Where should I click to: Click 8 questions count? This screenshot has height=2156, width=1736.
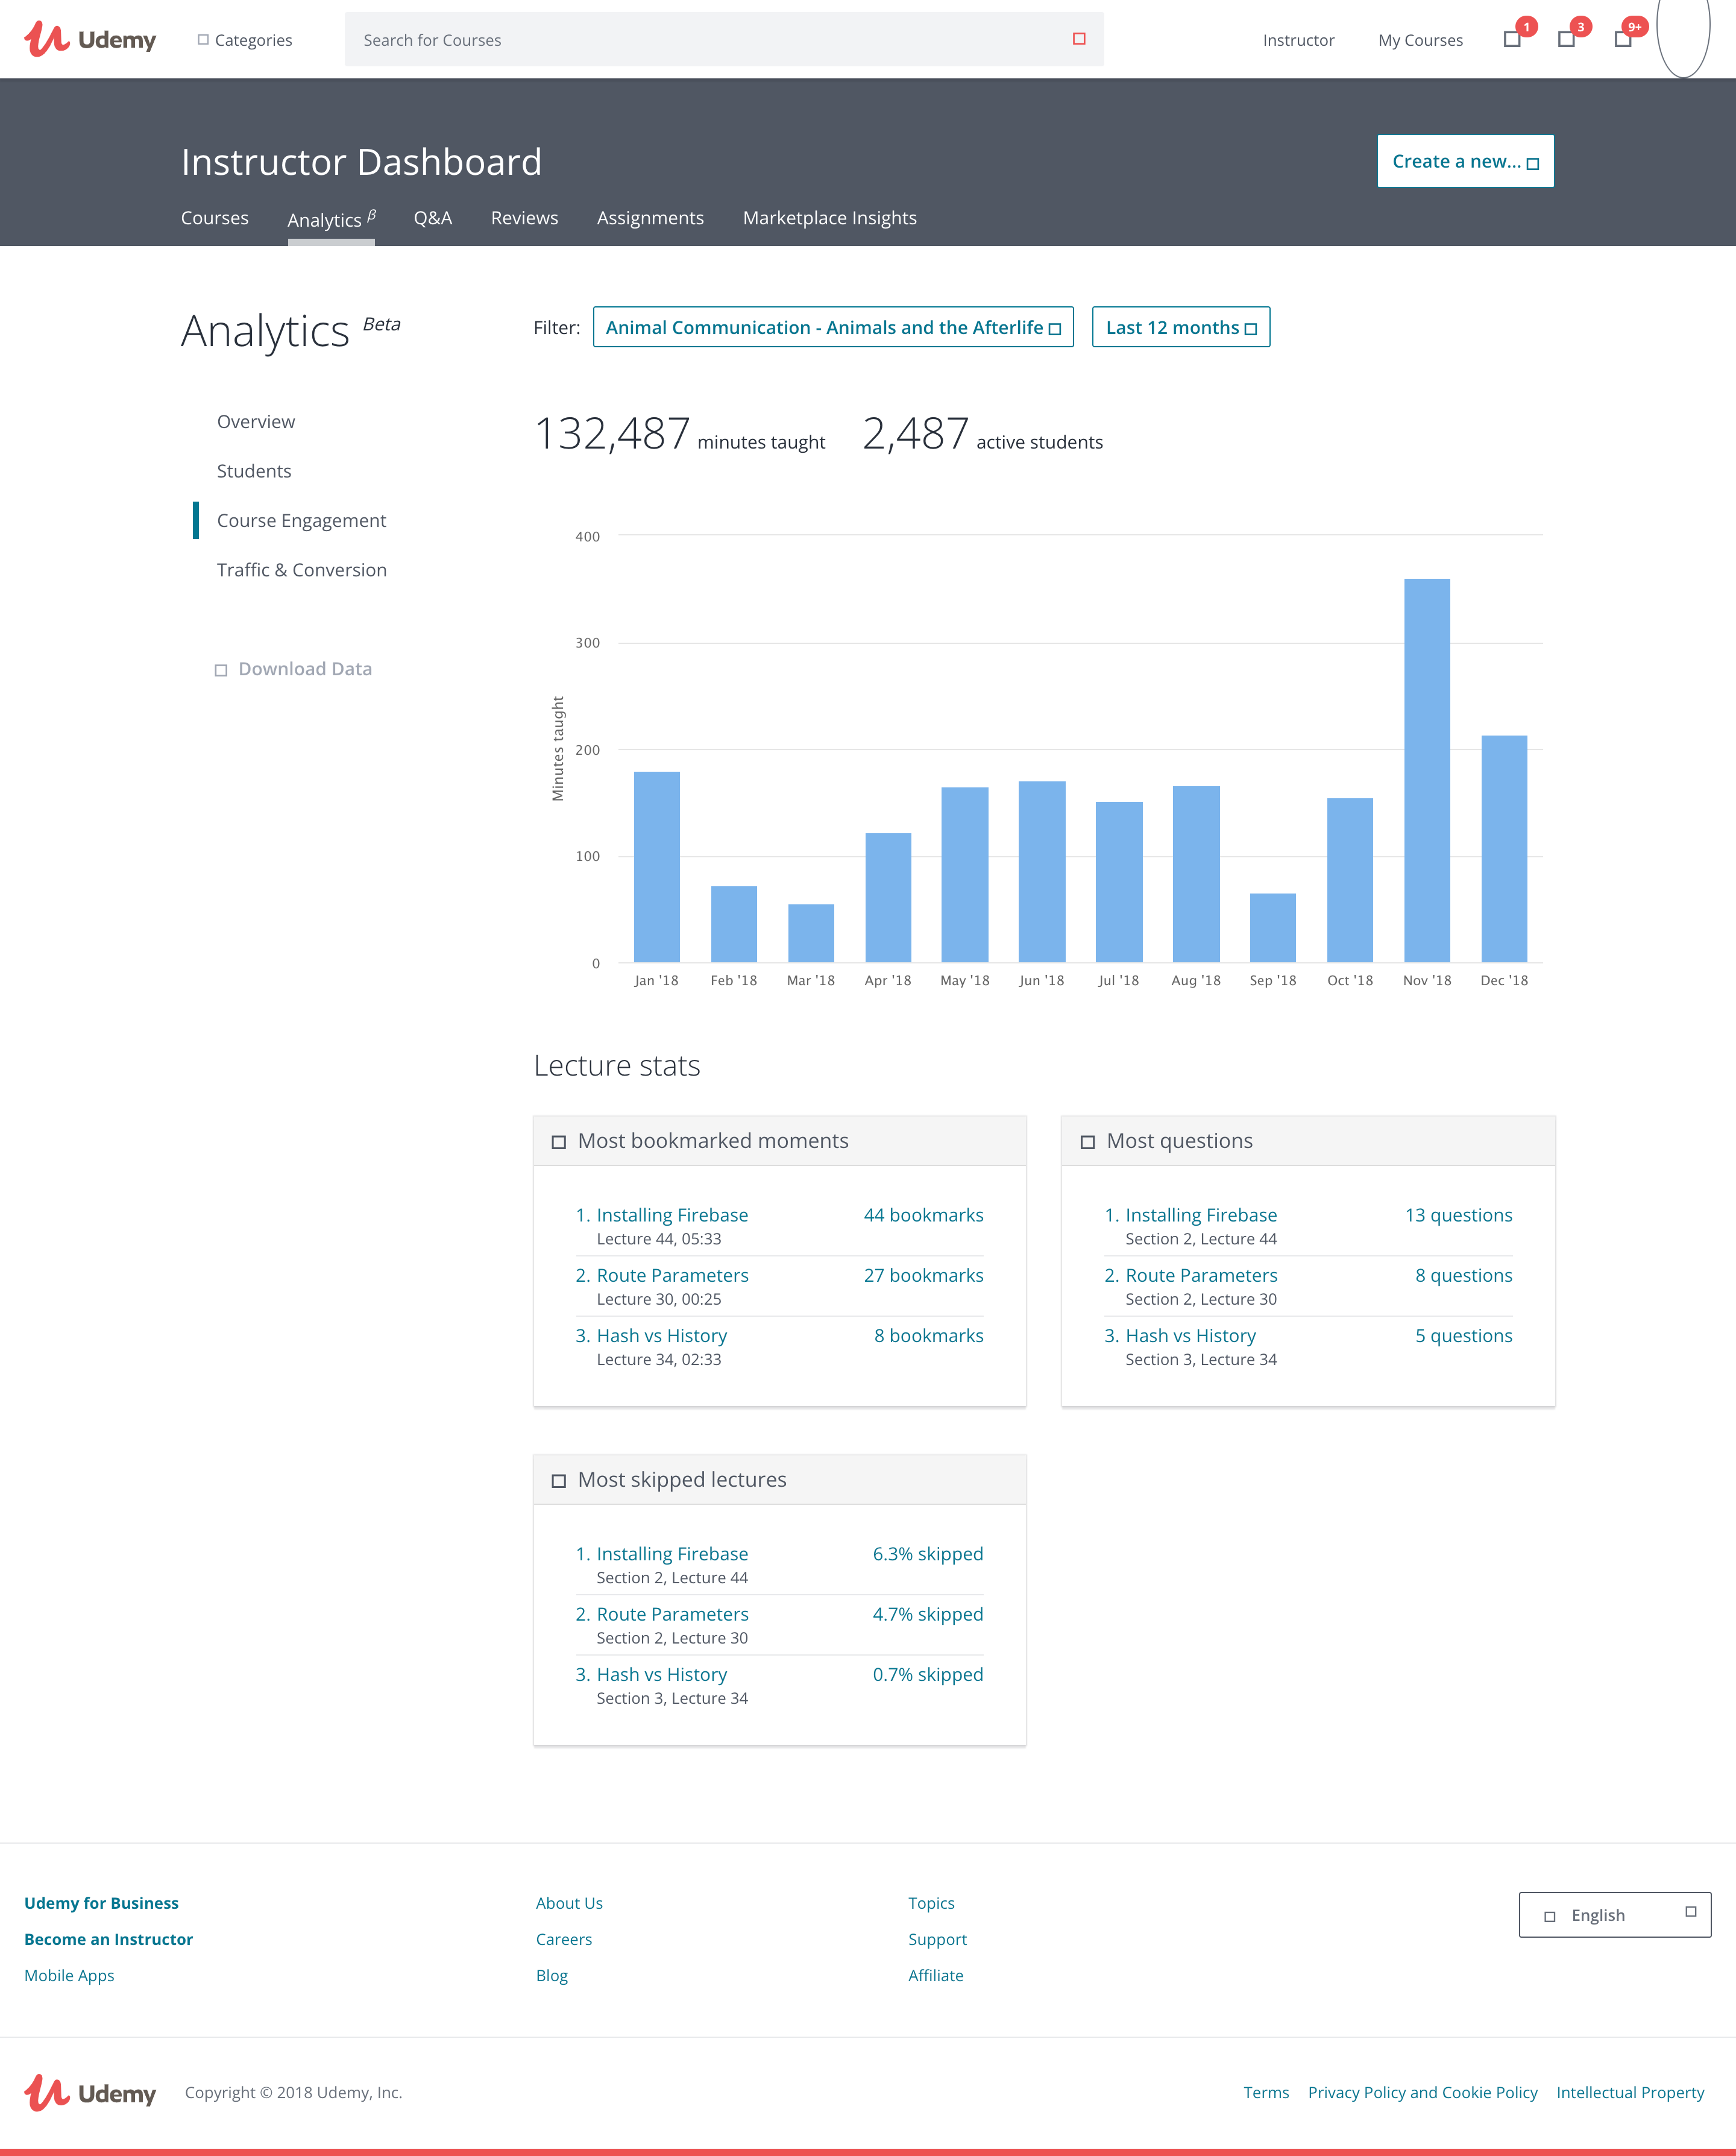pyautogui.click(x=1464, y=1275)
